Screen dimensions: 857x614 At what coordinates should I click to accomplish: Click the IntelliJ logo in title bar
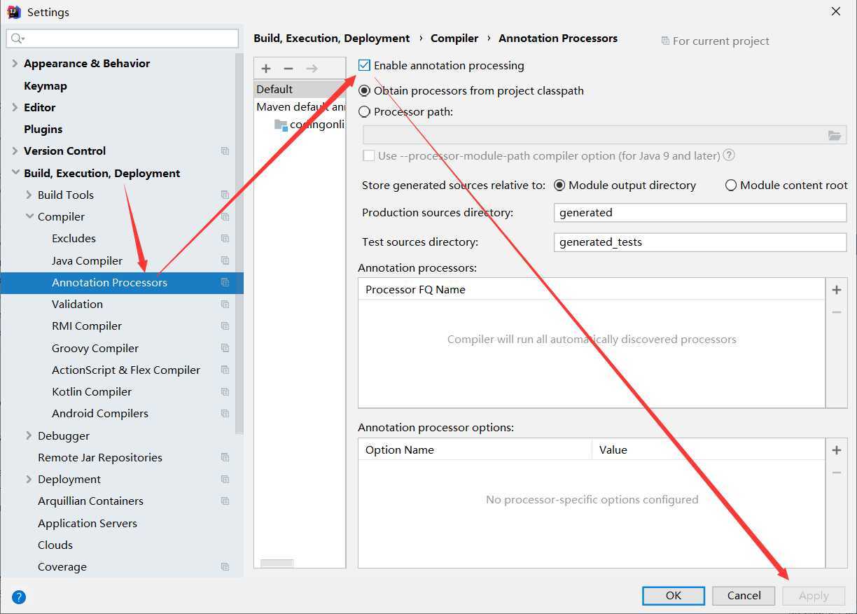pos(13,12)
